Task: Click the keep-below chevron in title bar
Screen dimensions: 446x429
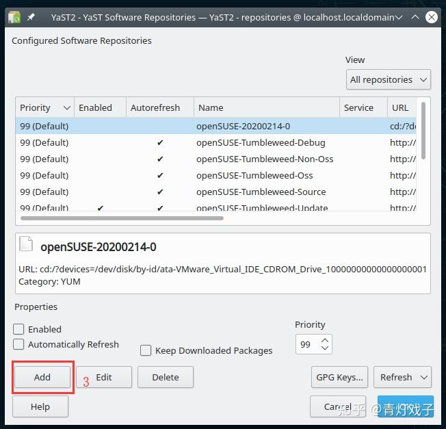Action: tap(399, 17)
